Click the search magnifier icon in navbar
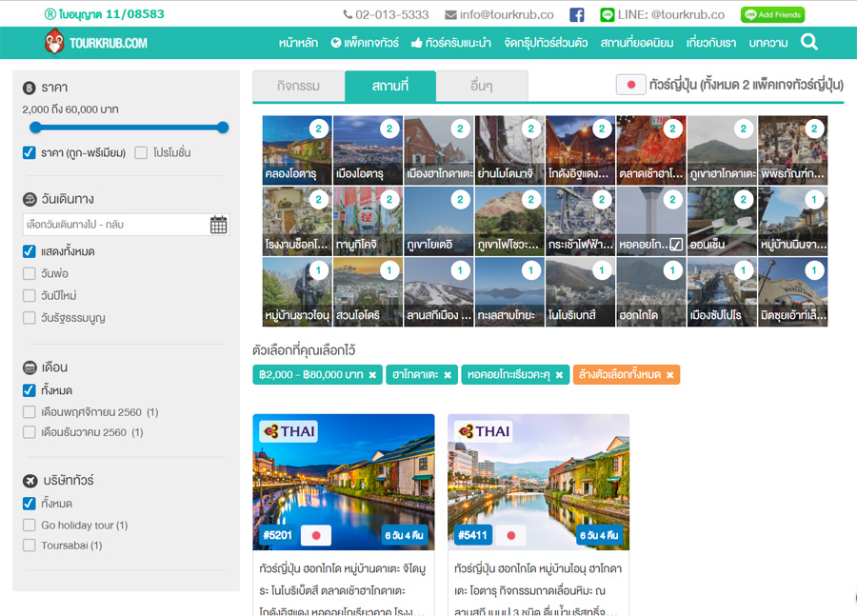The height and width of the screenshot is (616, 857). coord(809,42)
